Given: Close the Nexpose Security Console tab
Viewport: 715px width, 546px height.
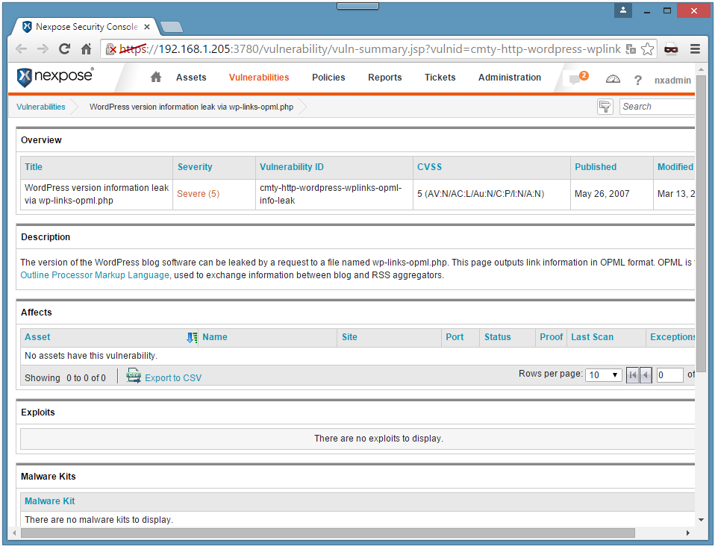Looking at the screenshot, I should tap(147, 27).
